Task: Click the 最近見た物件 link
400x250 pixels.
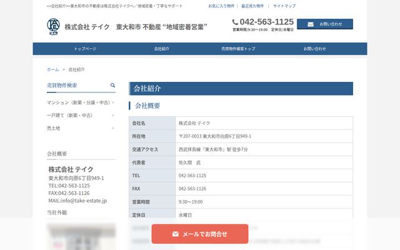Action: coord(252,6)
